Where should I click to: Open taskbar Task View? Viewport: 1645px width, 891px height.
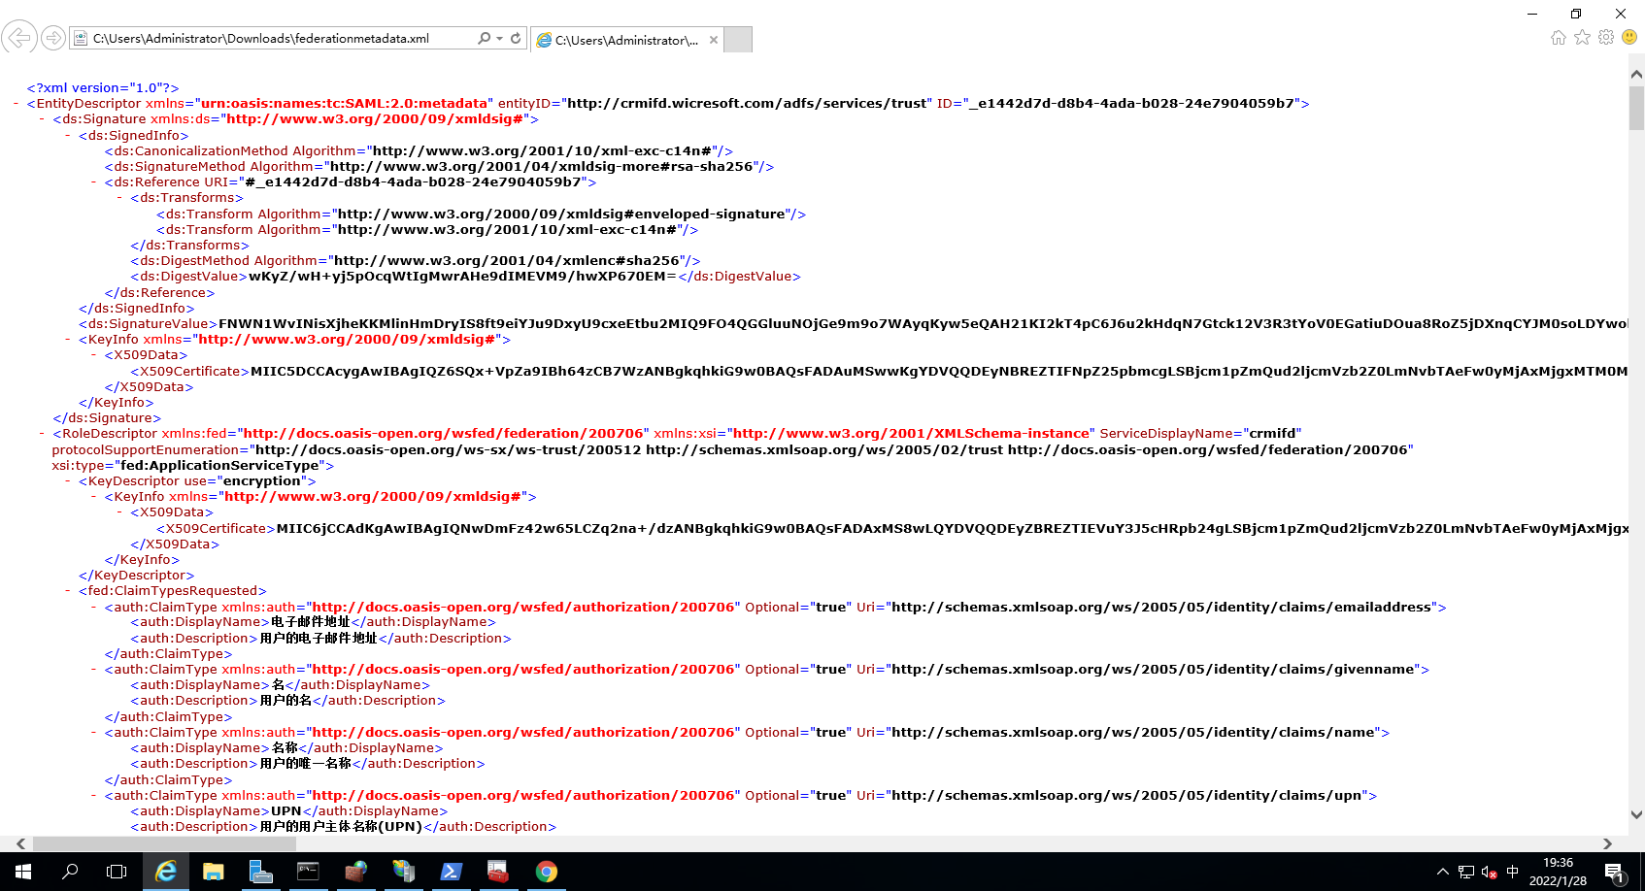117,872
